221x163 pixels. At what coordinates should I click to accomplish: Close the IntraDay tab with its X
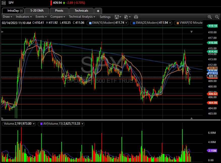pyautogui.click(x=21, y=11)
